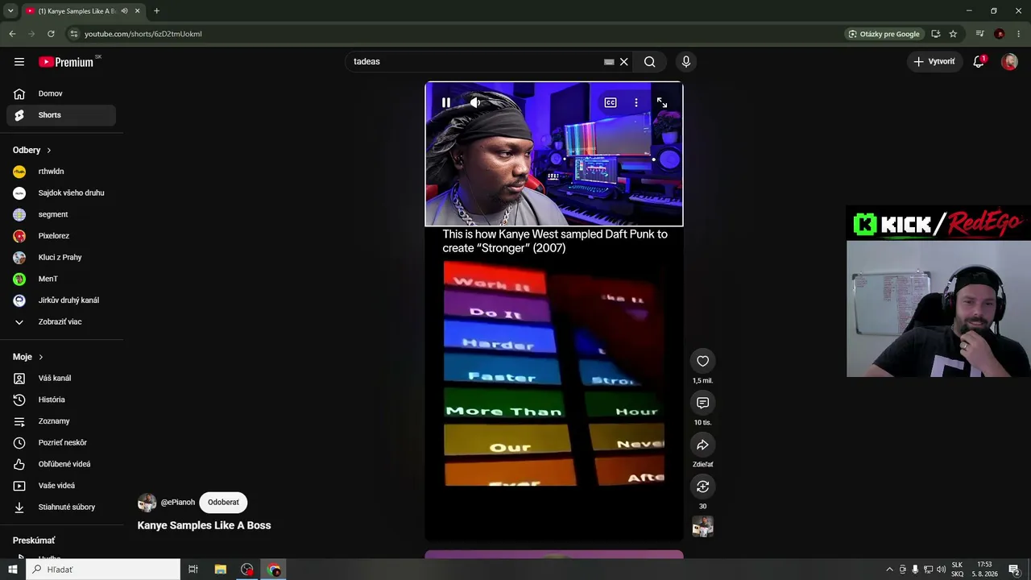Click the Hľadať taskbar search box

coord(103,570)
